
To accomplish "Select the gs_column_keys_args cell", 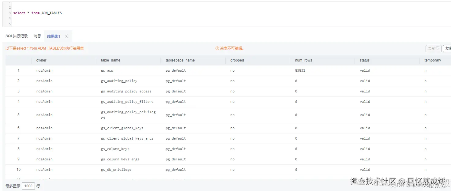I will click(120, 159).
